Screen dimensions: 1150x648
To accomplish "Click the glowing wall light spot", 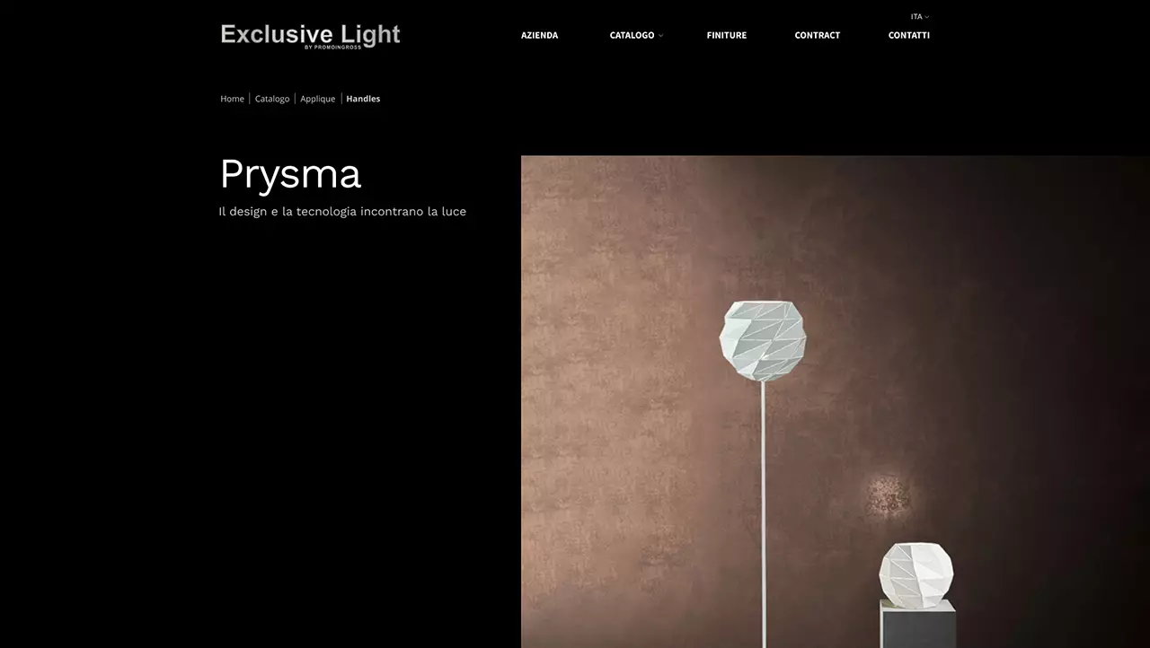I will click(888, 495).
